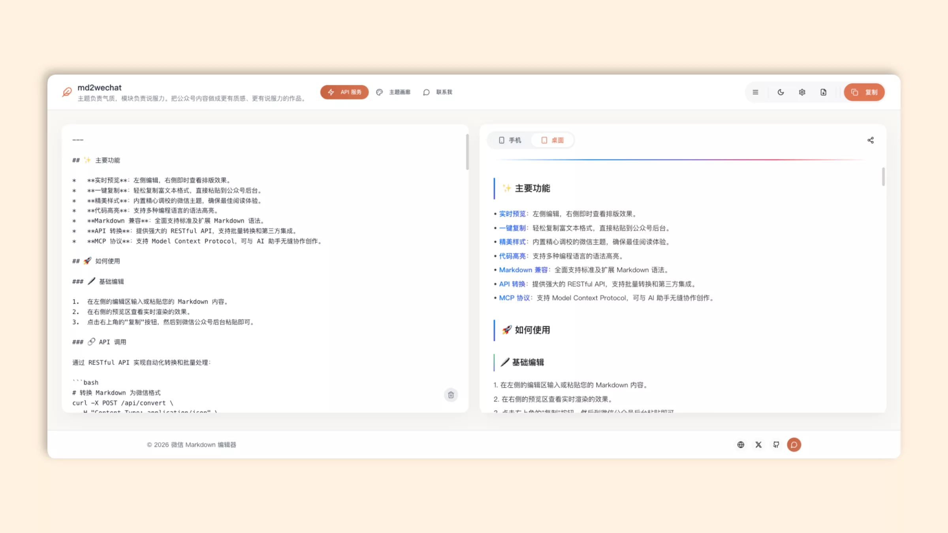Screen dimensions: 948x533
Task: Click the preview pane scrollbar
Action: [x=883, y=176]
